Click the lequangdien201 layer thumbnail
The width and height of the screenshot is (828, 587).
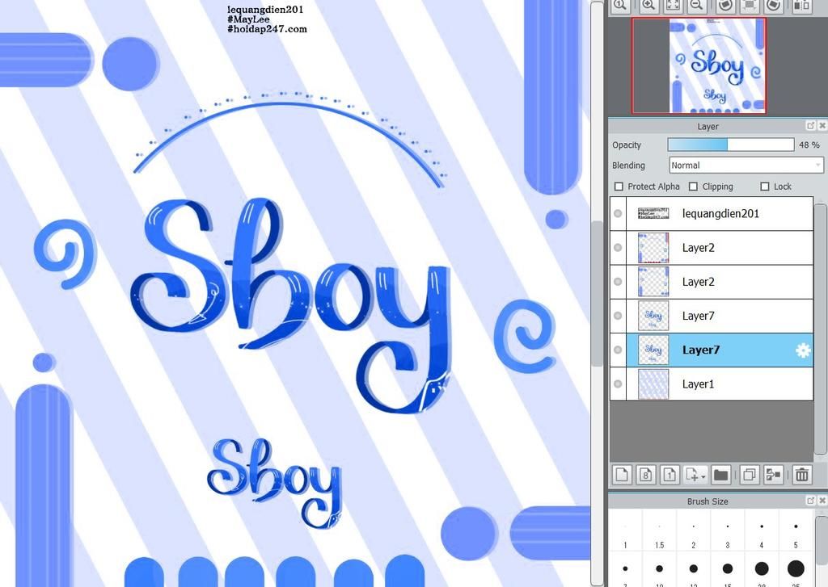click(653, 214)
